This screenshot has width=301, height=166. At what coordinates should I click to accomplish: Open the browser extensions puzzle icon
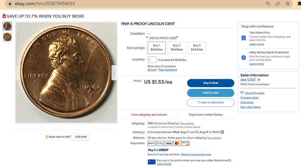coord(299,4)
